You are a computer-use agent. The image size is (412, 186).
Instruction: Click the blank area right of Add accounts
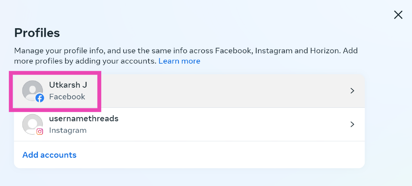(x=220, y=155)
